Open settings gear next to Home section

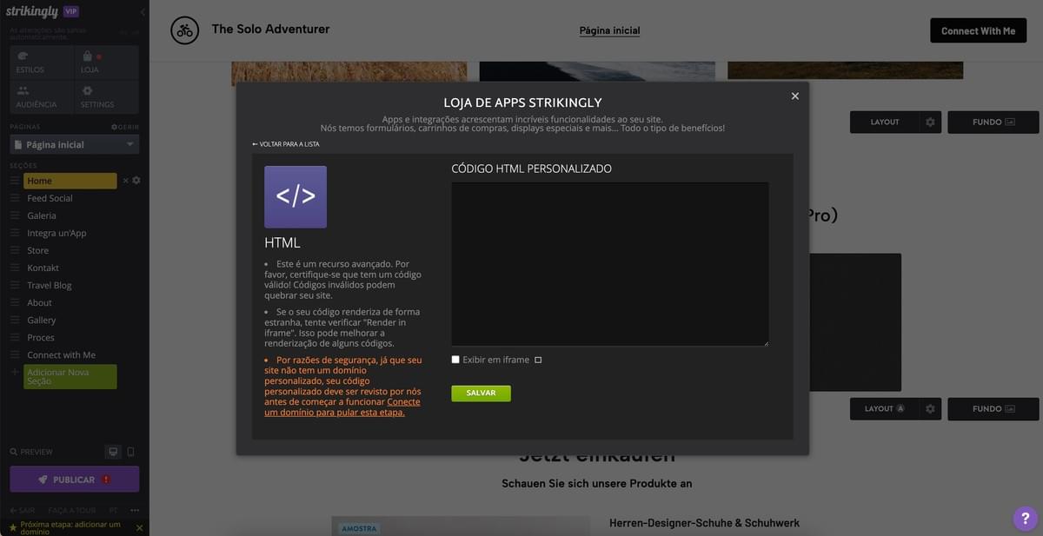(137, 180)
